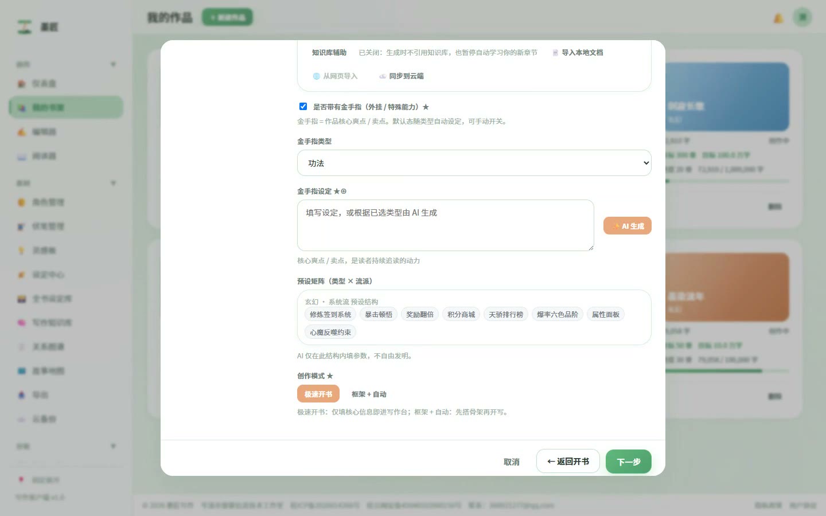Select the 心魔反噬约束 preset chip
This screenshot has width=826, height=516.
pyautogui.click(x=330, y=333)
